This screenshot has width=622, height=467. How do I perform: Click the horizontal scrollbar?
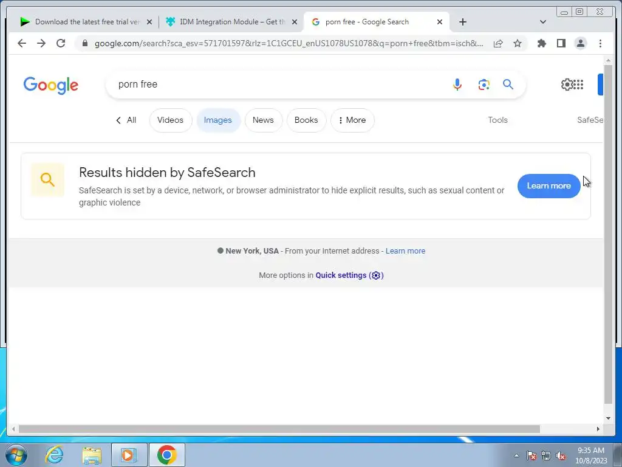[x=279, y=429]
